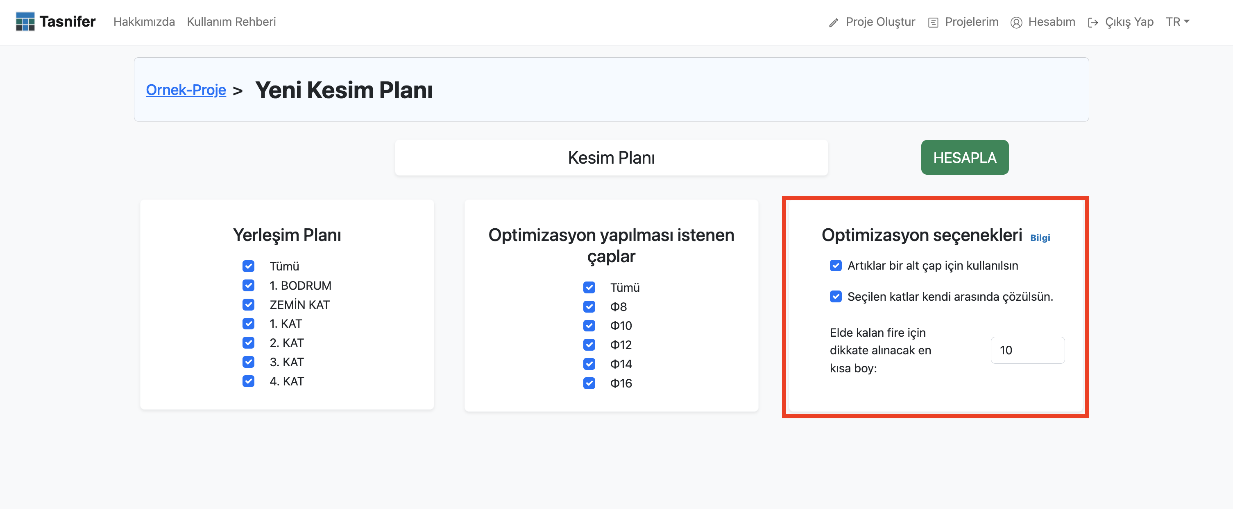1233x509 pixels.
Task: Toggle the Tümü checkbox under çaplar
Action: tap(589, 287)
